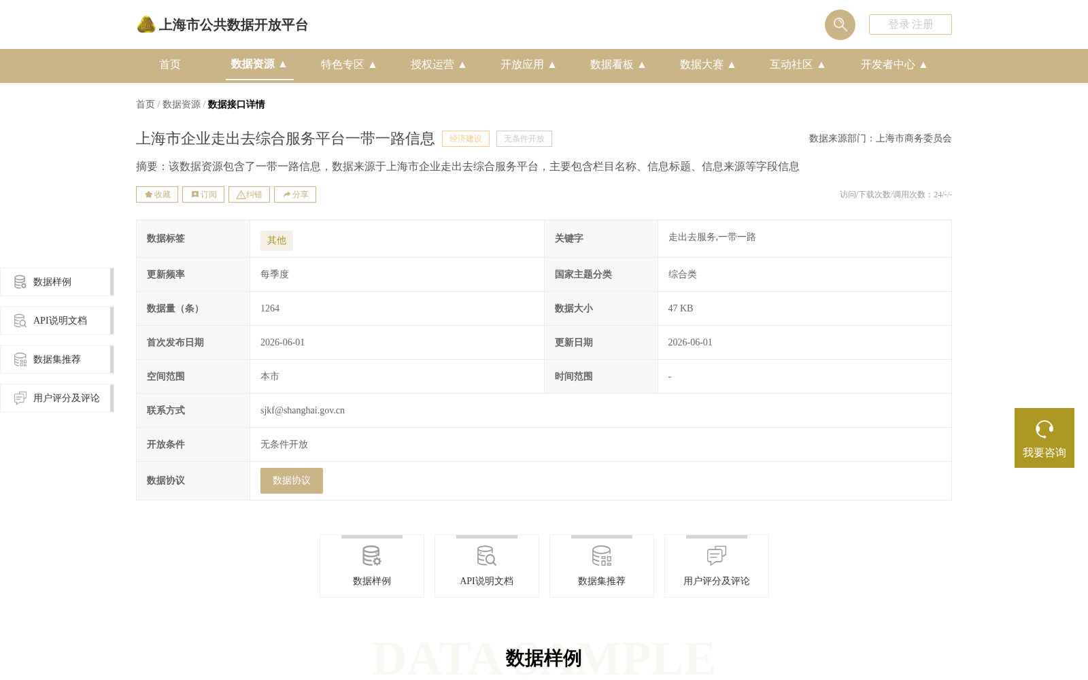Click bottom card label 数据样例

coord(372,581)
